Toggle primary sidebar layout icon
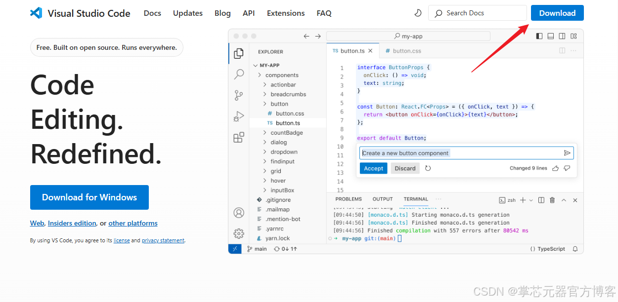 click(539, 36)
